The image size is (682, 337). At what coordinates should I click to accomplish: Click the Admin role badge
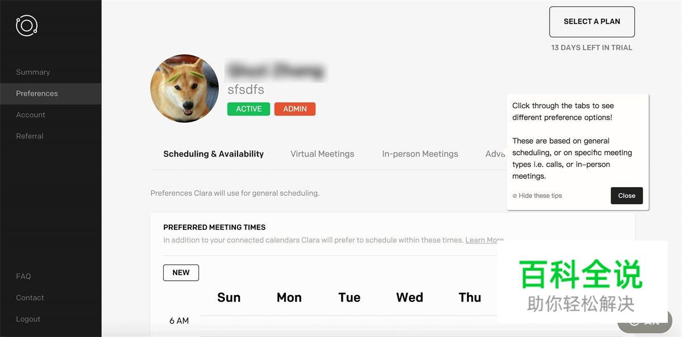[295, 109]
